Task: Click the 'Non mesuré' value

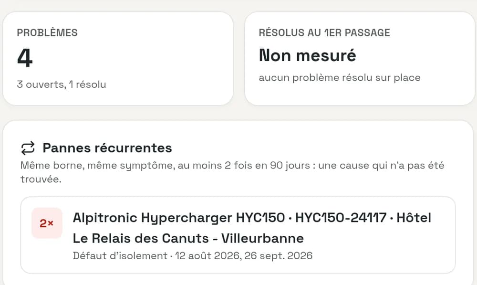Action: click(307, 55)
